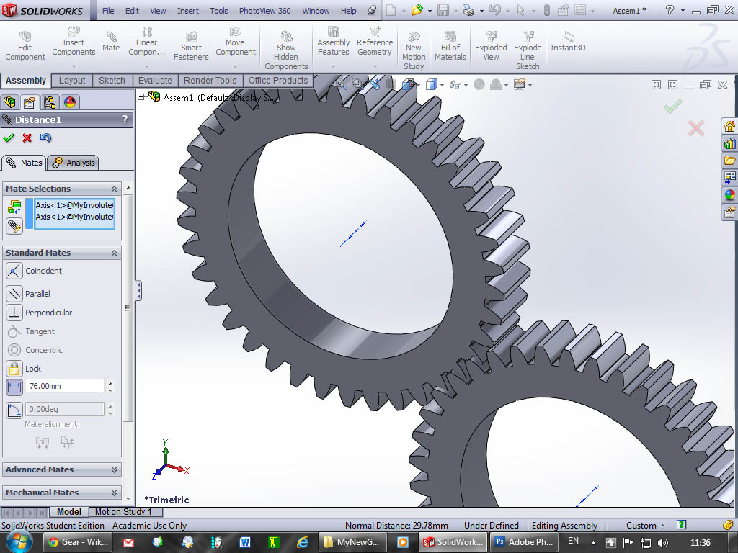Open SolidWorks Resources home icon
Image resolution: width=738 pixels, height=553 pixels.
[x=729, y=126]
